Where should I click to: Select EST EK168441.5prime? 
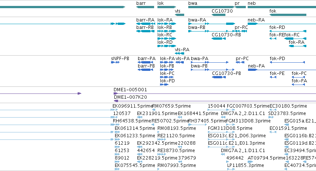pyautogui.click(x=198, y=114)
